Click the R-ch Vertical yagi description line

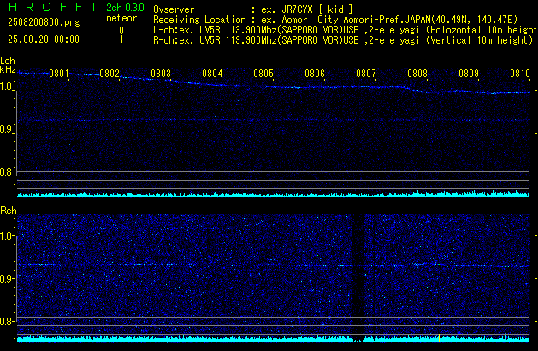coord(343,40)
